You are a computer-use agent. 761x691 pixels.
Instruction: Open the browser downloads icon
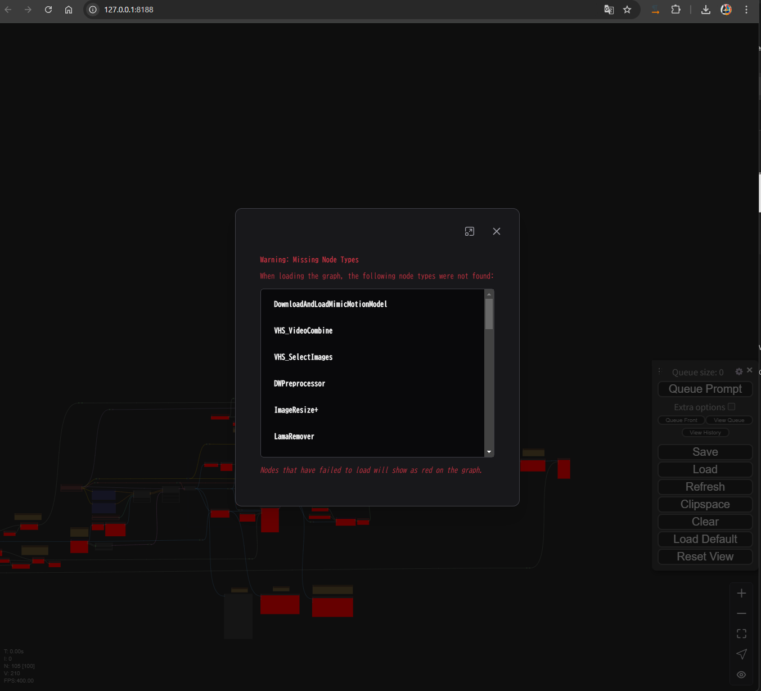(705, 10)
